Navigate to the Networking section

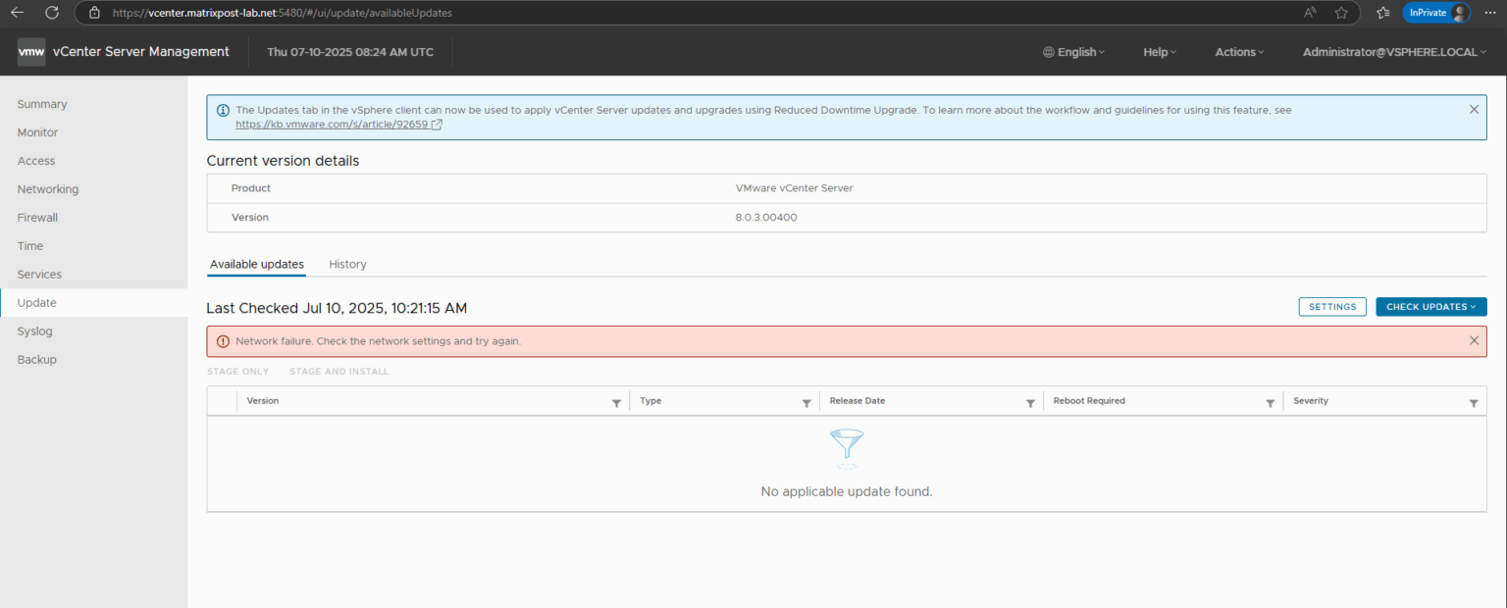(48, 188)
